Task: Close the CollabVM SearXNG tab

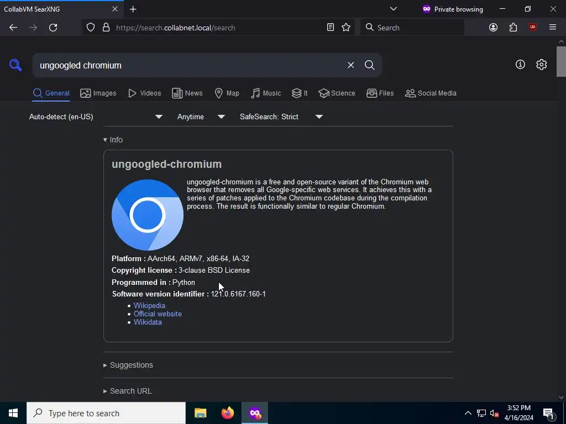Action: (x=115, y=9)
